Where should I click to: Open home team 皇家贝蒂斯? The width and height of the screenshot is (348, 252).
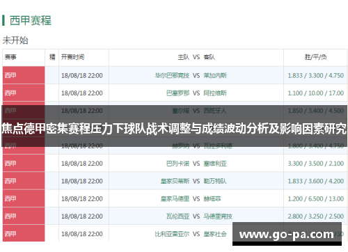[175, 181]
